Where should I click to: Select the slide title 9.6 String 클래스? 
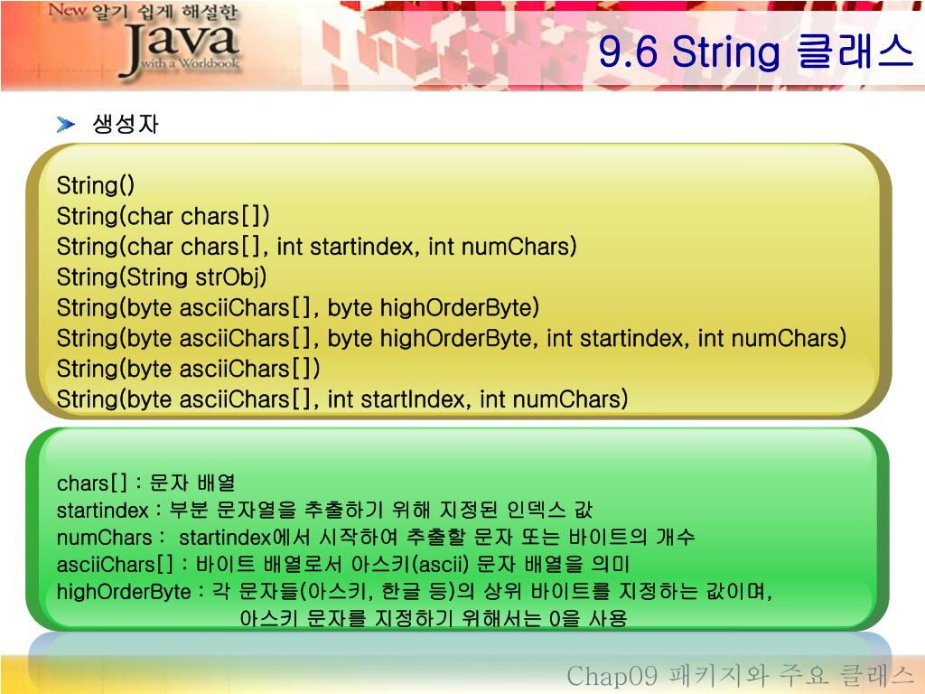tap(756, 51)
